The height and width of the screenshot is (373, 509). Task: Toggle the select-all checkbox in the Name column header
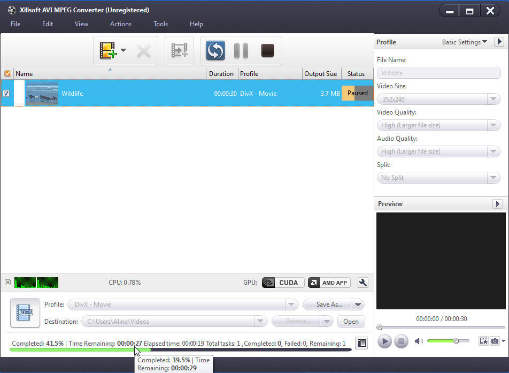point(7,73)
